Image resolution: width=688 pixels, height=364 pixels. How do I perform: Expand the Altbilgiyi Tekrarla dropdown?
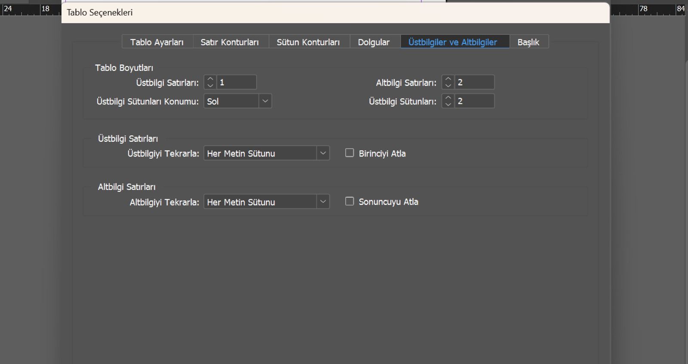pyautogui.click(x=267, y=202)
